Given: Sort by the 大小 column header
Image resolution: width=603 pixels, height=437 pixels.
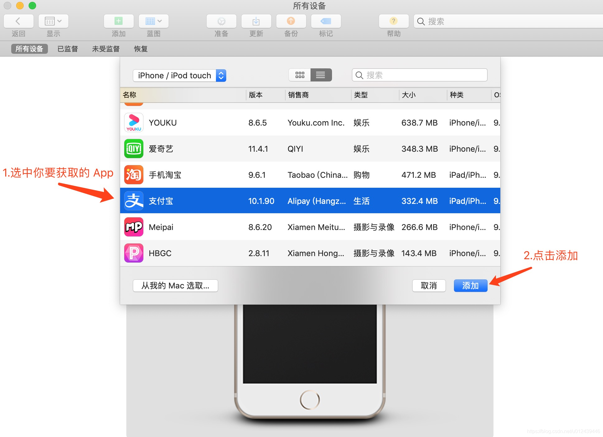Looking at the screenshot, I should point(423,95).
